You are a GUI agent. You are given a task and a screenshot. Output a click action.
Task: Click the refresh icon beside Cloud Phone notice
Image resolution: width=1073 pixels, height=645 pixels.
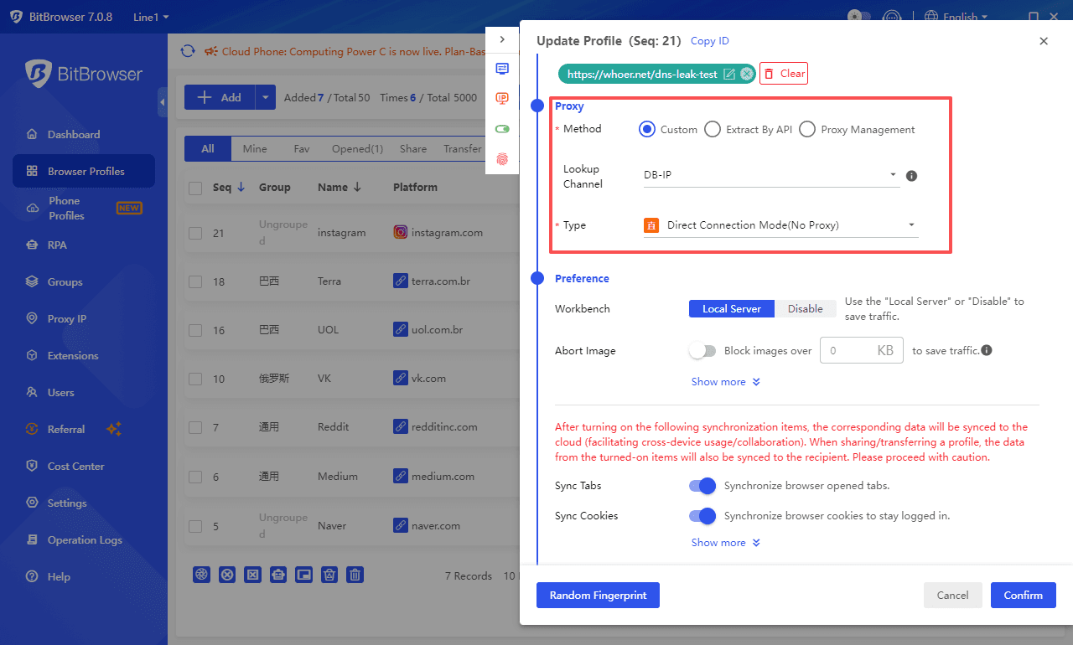[188, 51]
